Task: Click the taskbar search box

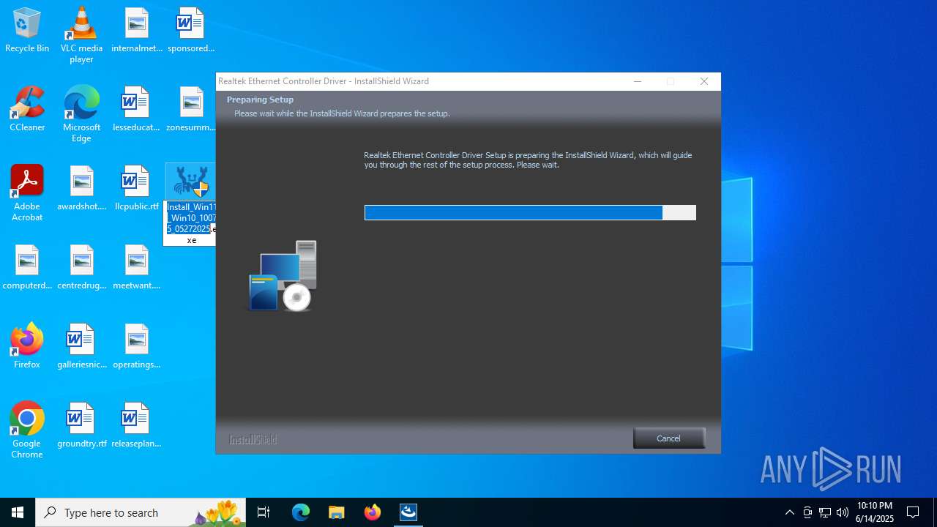Action: click(x=141, y=512)
